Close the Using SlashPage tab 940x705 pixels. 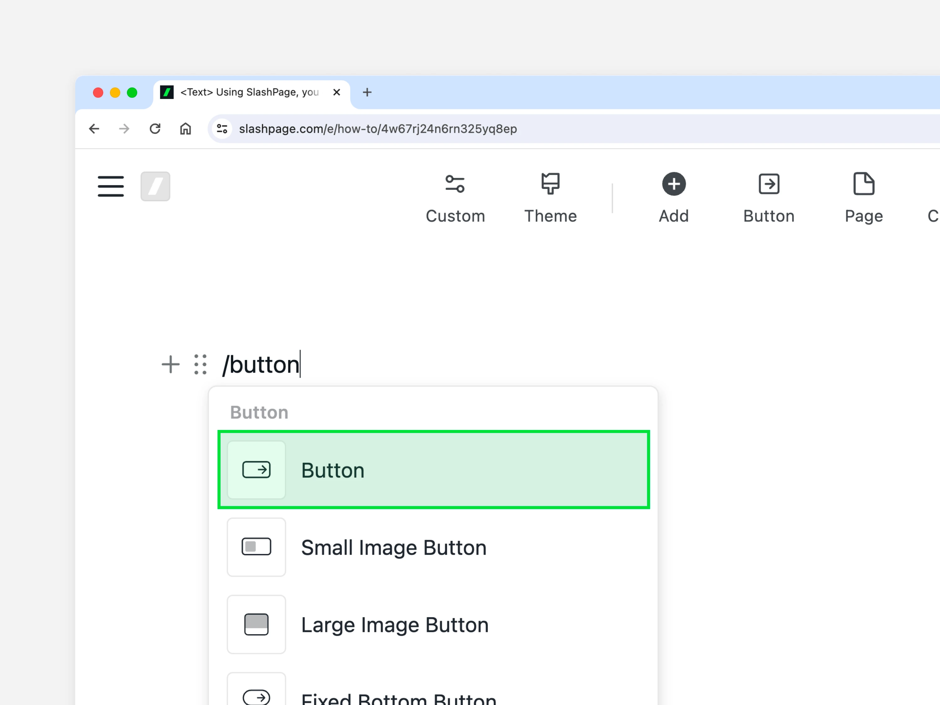(337, 92)
